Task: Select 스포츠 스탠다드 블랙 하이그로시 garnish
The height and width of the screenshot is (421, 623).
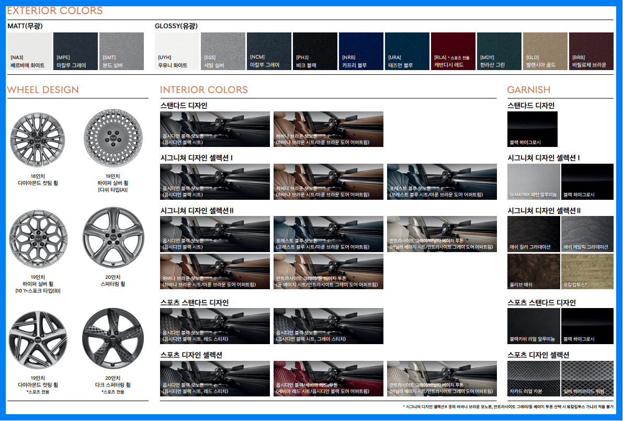Action: pos(587,326)
